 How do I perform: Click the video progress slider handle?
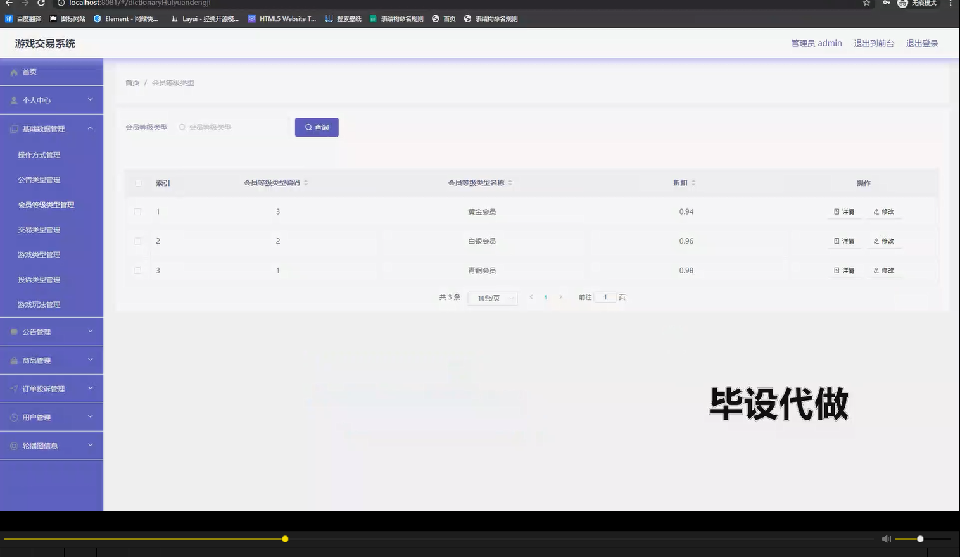(x=285, y=539)
